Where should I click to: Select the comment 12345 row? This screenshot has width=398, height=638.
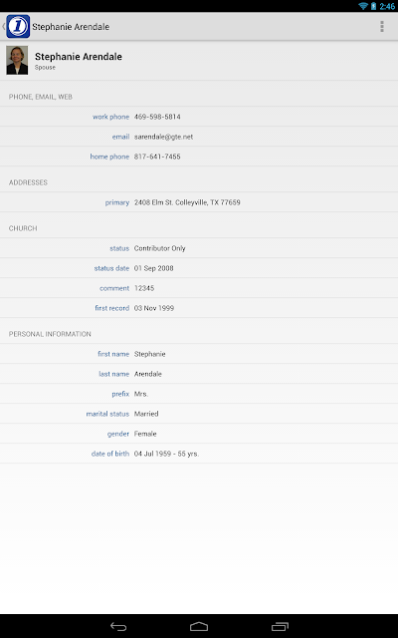199,288
